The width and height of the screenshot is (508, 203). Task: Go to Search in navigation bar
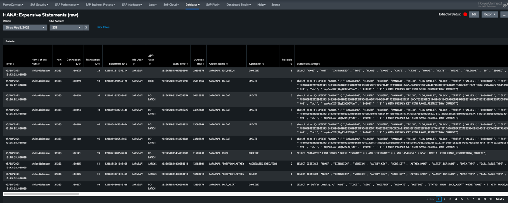click(276, 5)
